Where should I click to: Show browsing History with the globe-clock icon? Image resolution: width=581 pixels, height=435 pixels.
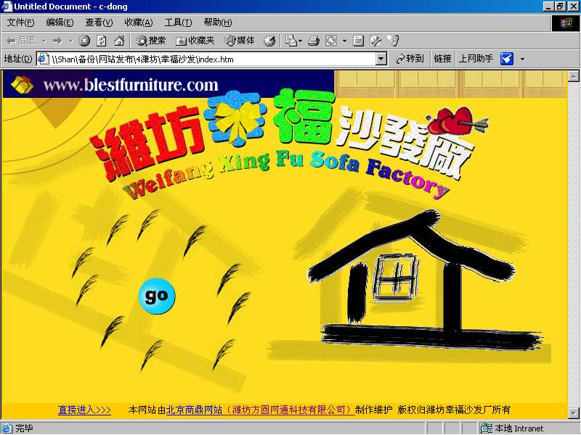[269, 41]
